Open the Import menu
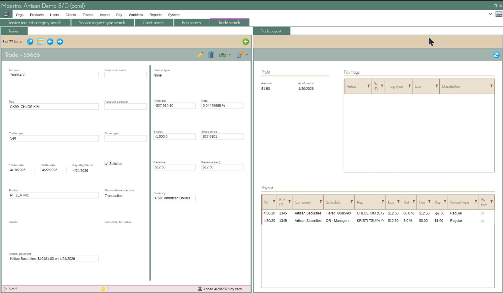The width and height of the screenshot is (503, 293). click(105, 15)
